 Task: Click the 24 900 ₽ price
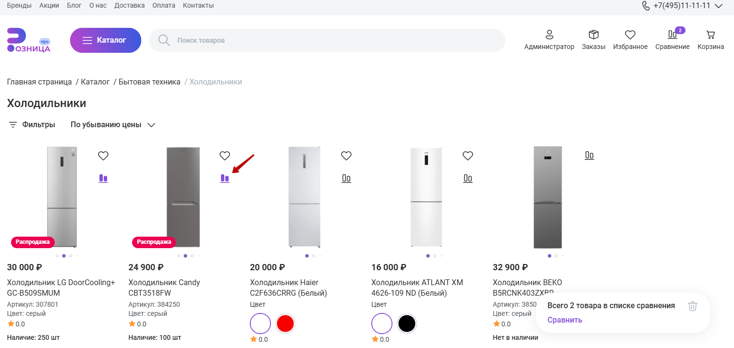(x=146, y=267)
